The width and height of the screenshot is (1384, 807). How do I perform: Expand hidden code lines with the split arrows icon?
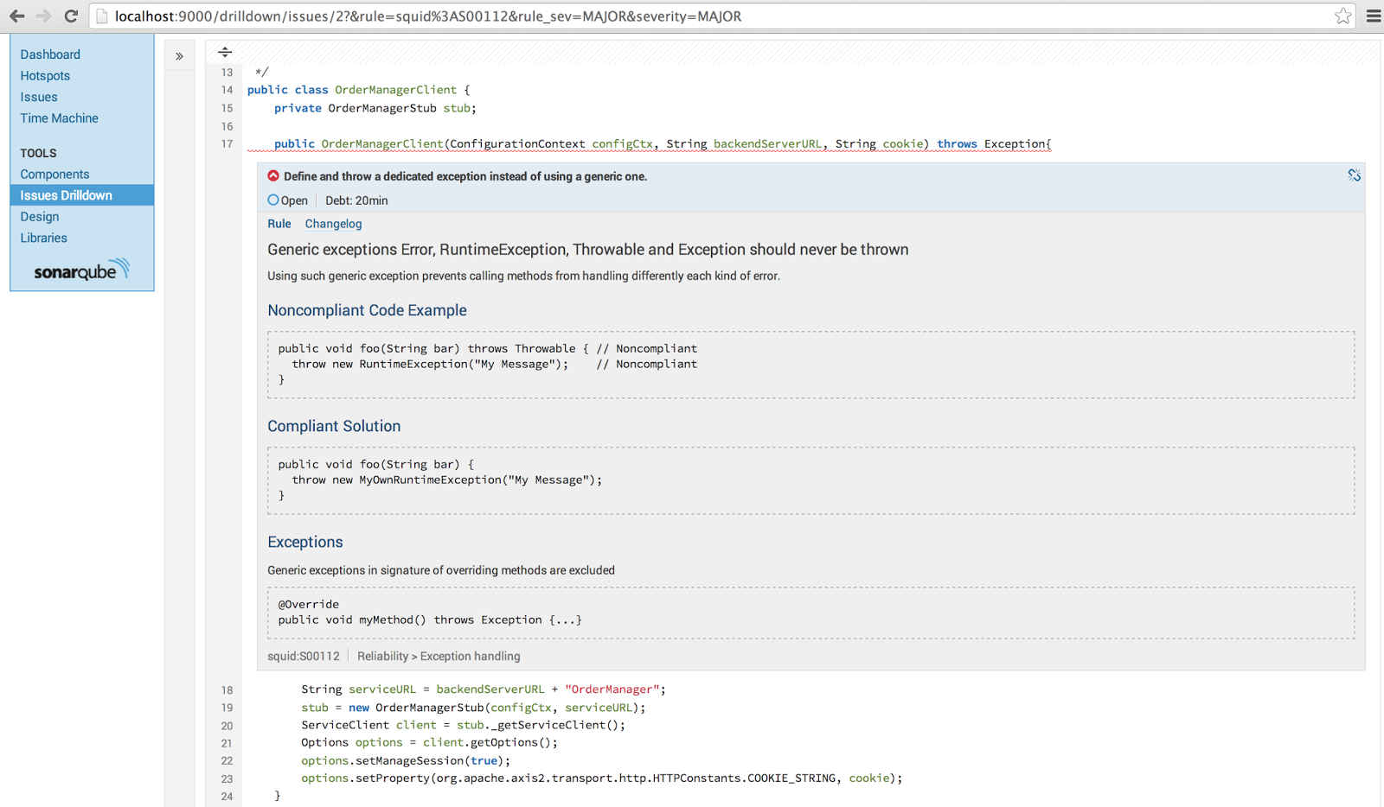[225, 52]
